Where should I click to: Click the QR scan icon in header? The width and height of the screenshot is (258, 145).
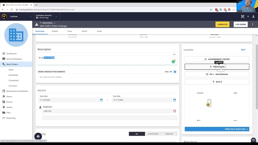coord(243,17)
